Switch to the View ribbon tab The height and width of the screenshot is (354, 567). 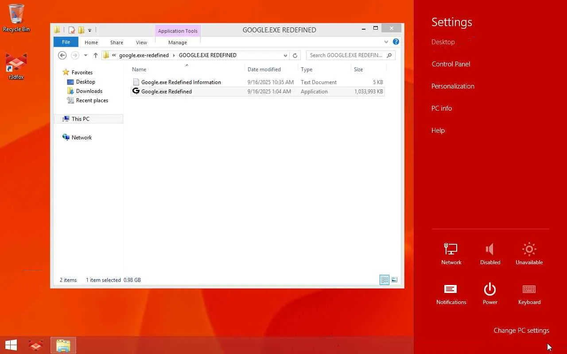point(142,42)
